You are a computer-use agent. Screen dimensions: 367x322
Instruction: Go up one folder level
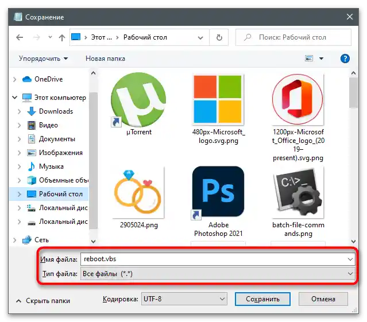tap(62, 37)
